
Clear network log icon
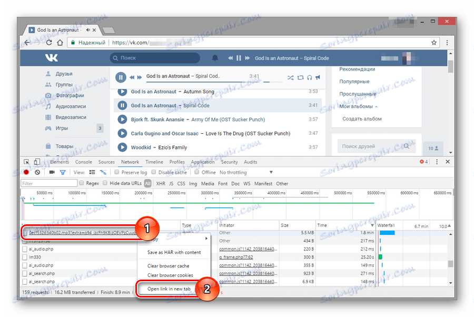pos(37,172)
